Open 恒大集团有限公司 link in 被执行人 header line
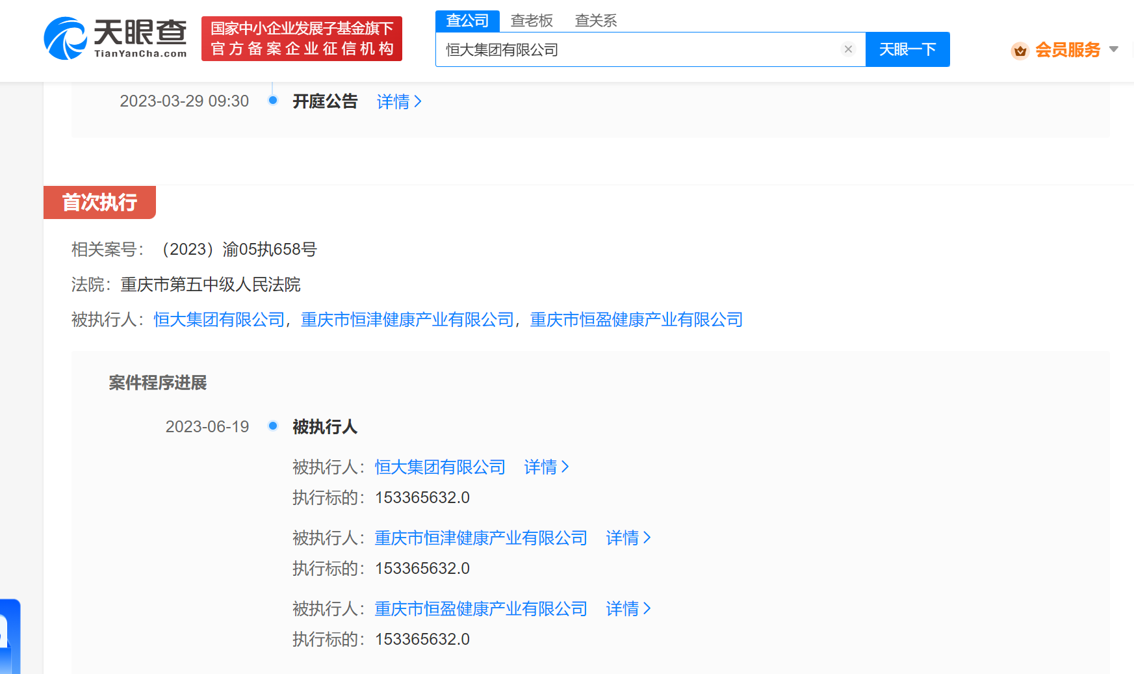 [219, 320]
